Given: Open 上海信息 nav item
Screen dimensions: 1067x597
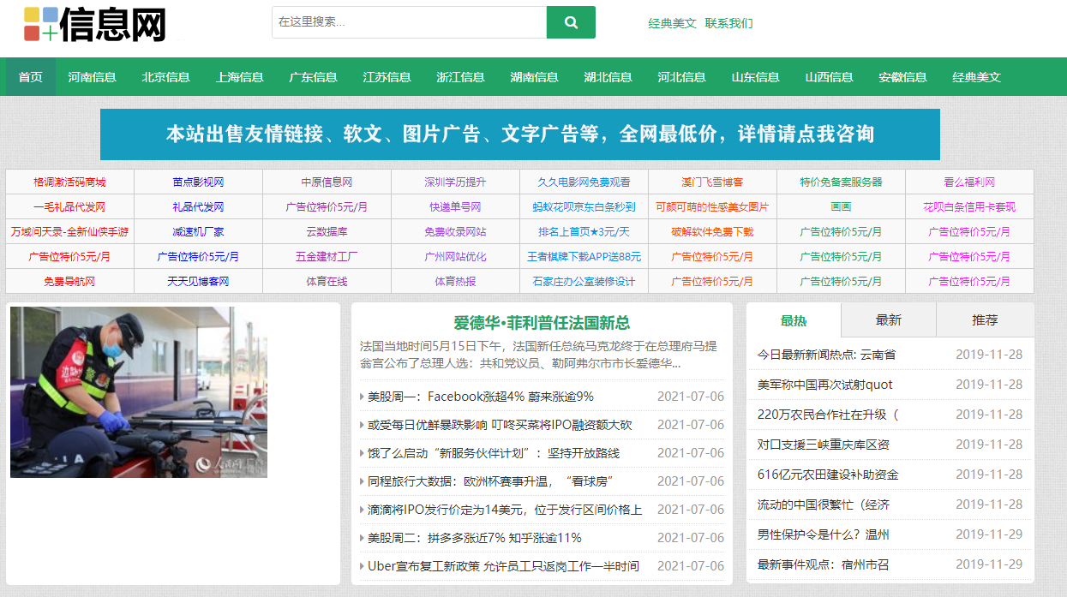Looking at the screenshot, I should [x=239, y=77].
